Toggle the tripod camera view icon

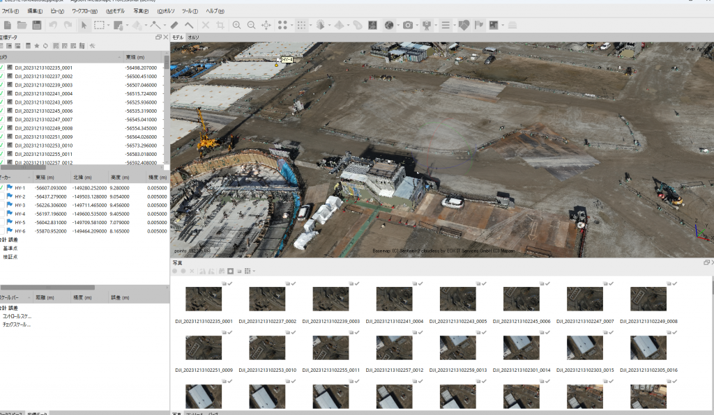tap(427, 26)
